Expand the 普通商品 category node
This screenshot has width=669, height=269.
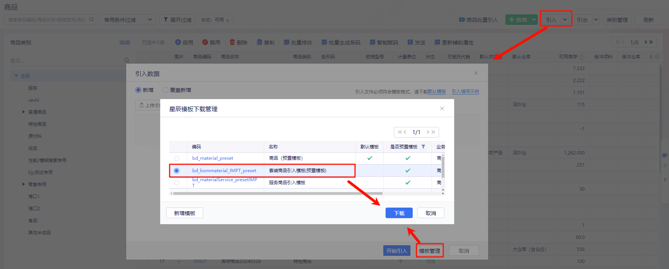pos(23,112)
